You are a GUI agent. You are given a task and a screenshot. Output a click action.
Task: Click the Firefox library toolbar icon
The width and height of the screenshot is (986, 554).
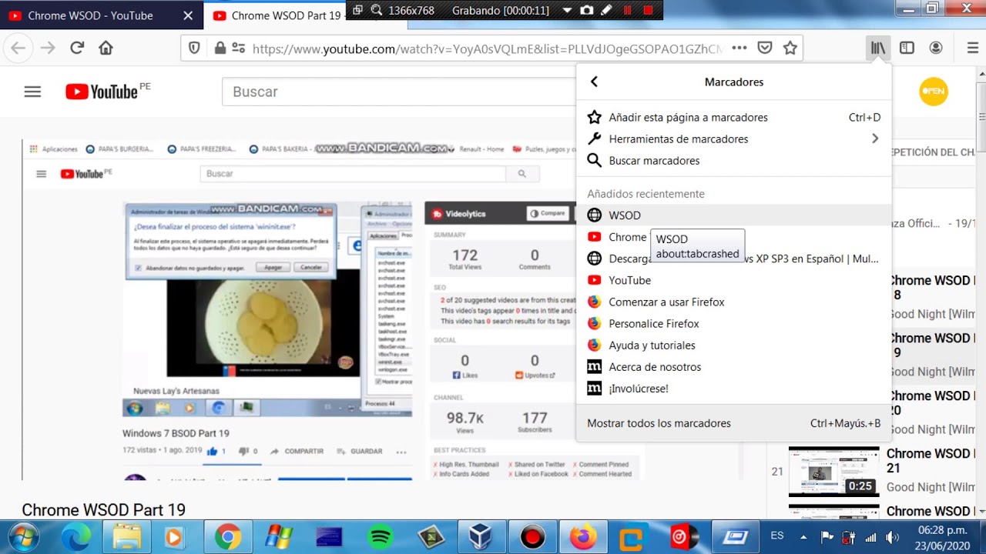(878, 48)
